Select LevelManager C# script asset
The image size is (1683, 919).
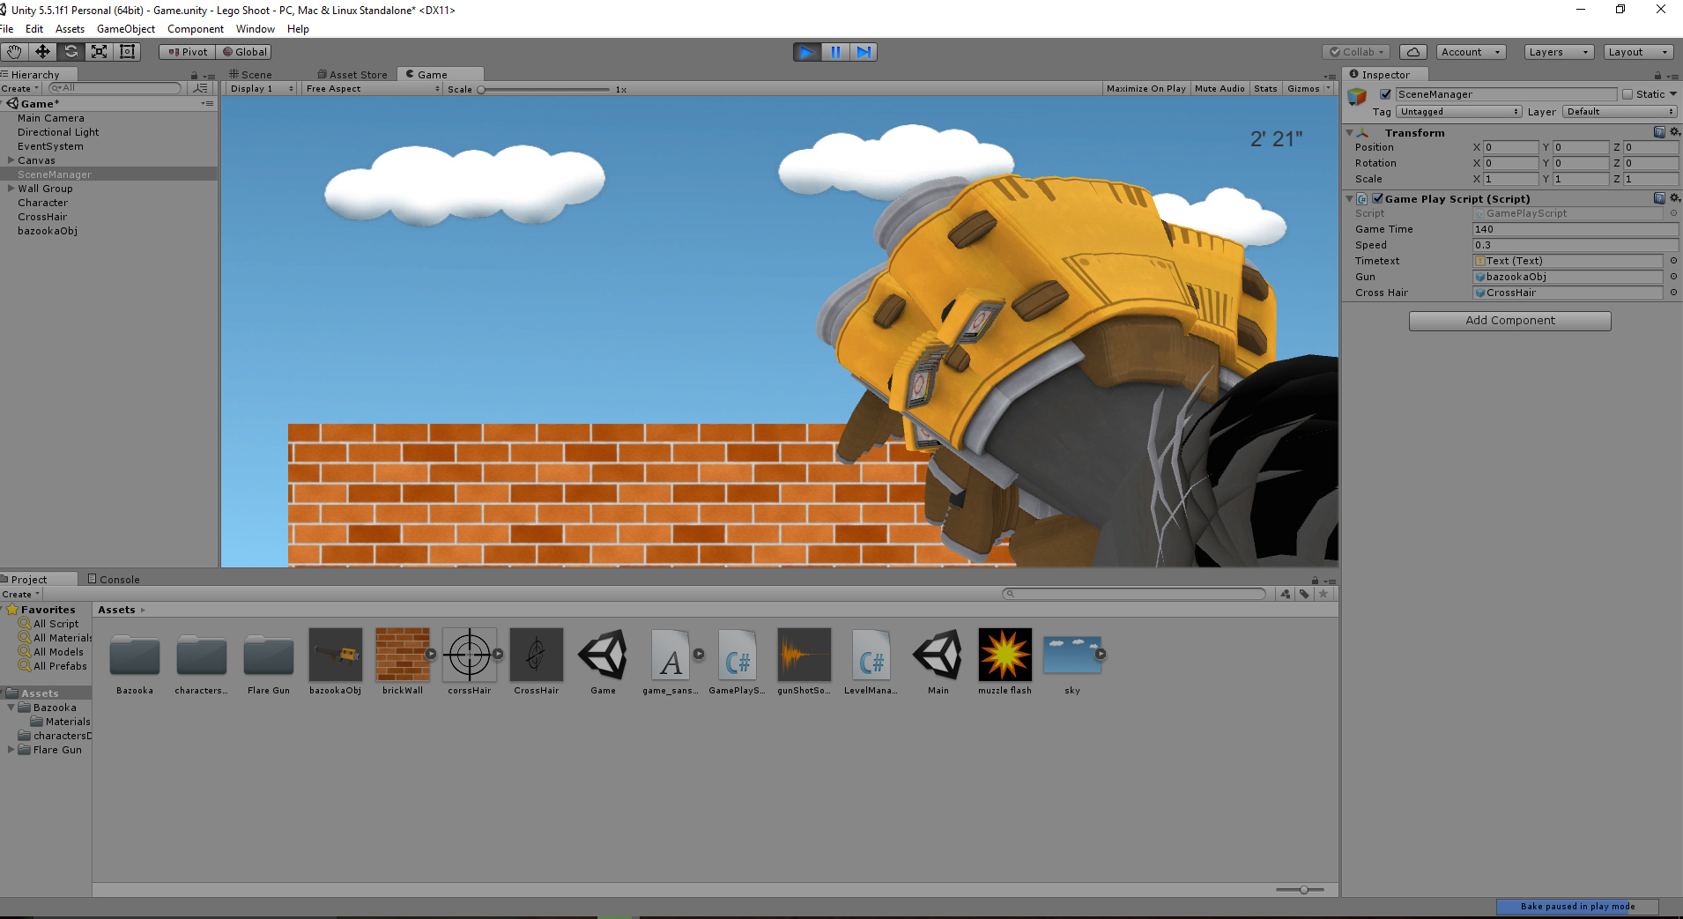coord(871,661)
